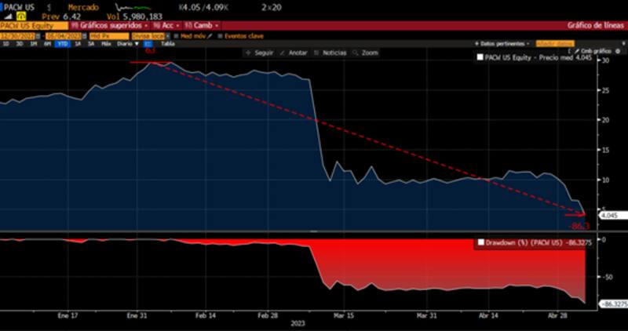This screenshot has height=331, width=628.
Task: Click the start date input field
Action: pos(20,35)
